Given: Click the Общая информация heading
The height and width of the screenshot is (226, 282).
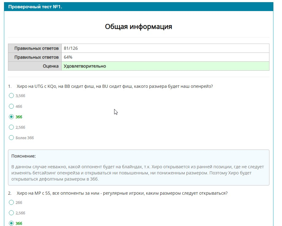Looking at the screenshot, I should tap(138, 27).
